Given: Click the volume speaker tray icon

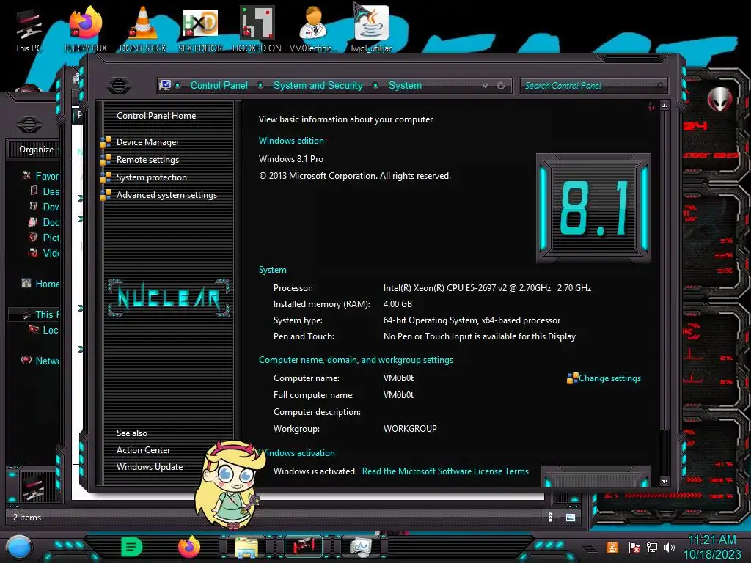Looking at the screenshot, I should [669, 547].
